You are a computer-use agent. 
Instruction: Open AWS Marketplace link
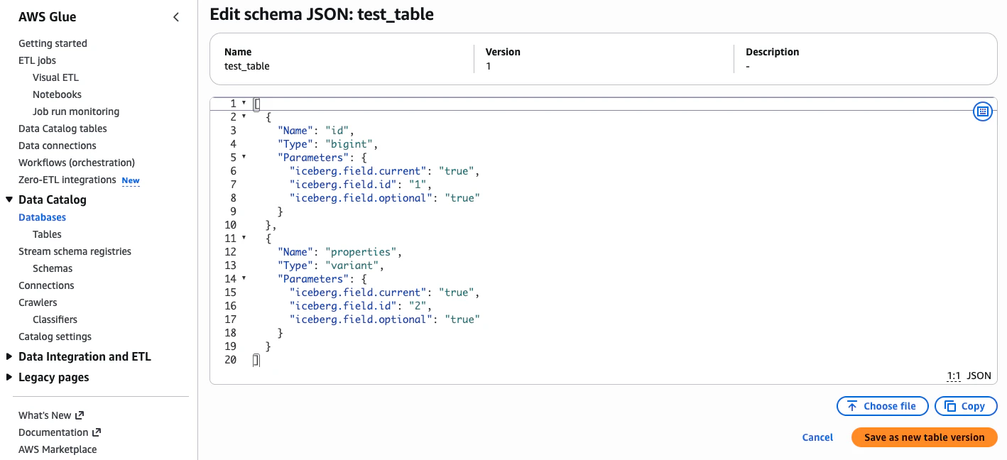tap(58, 449)
